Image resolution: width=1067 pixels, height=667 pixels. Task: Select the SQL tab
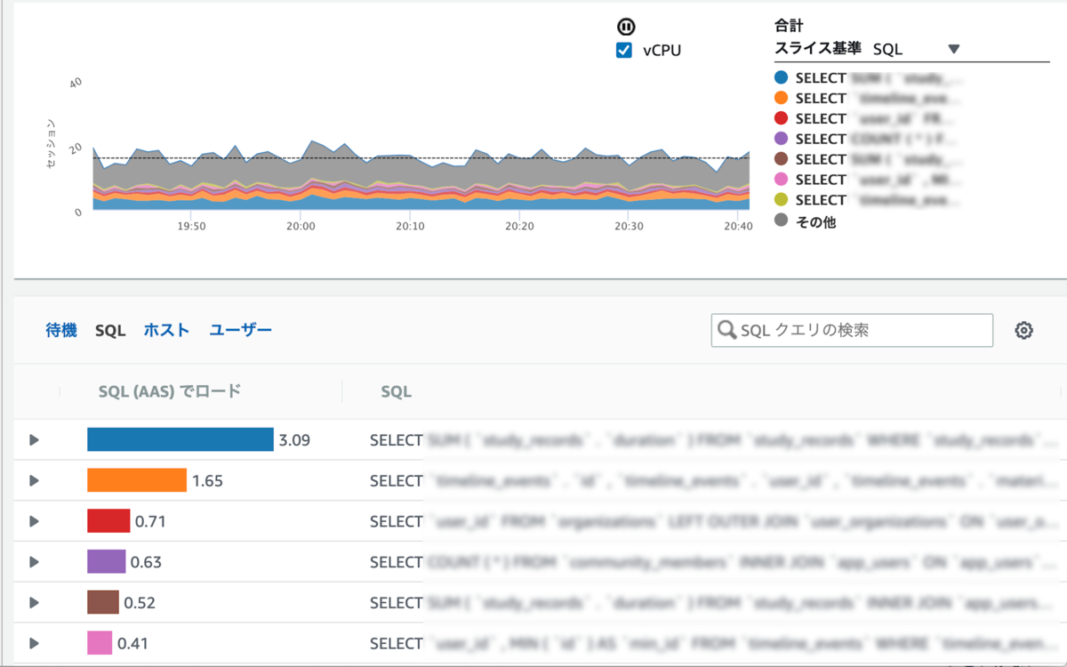111,330
